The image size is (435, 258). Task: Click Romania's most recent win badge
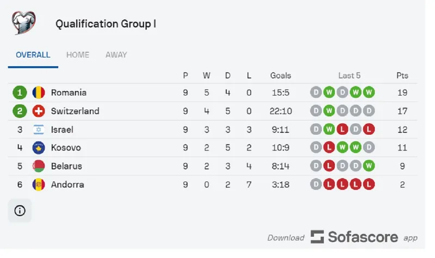[x=369, y=92]
